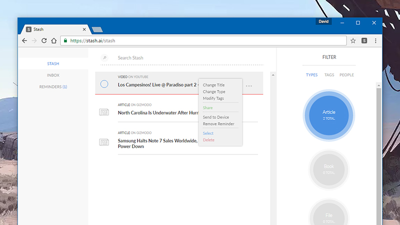This screenshot has width=400, height=225.
Task: Click Select in the context menu
Action: click(x=208, y=133)
